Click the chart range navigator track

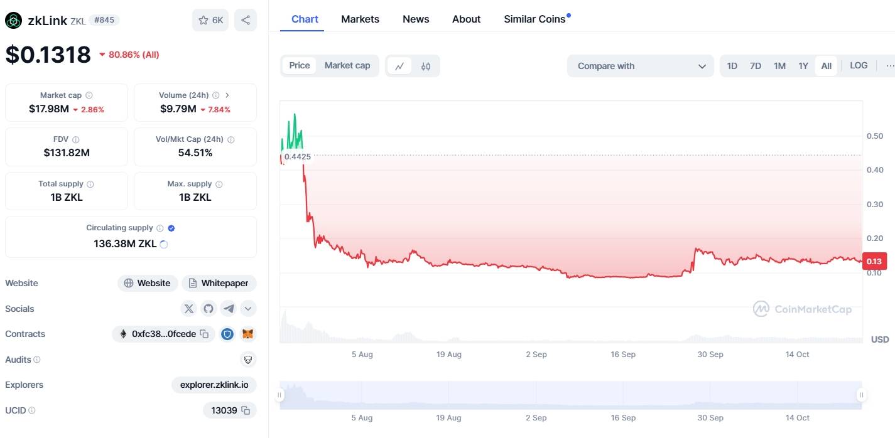571,395
